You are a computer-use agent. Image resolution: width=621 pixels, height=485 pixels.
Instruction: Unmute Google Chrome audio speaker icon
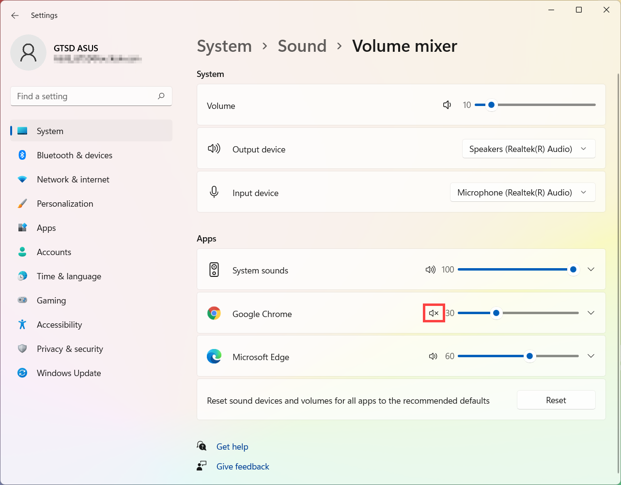pyautogui.click(x=434, y=313)
